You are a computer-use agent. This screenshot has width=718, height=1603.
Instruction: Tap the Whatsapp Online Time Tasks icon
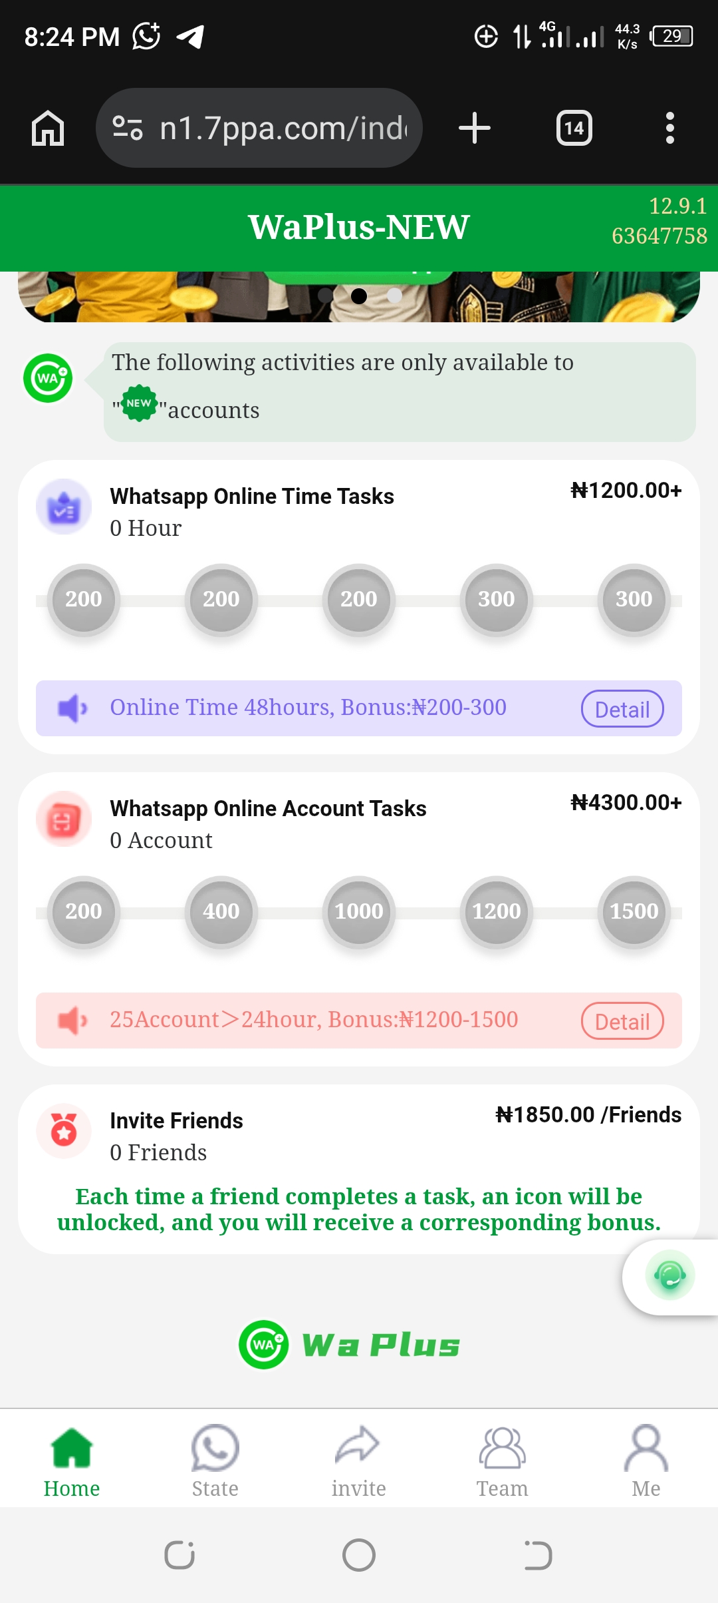click(x=64, y=507)
